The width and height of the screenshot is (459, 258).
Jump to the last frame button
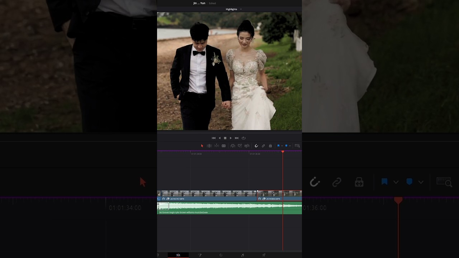click(x=237, y=138)
